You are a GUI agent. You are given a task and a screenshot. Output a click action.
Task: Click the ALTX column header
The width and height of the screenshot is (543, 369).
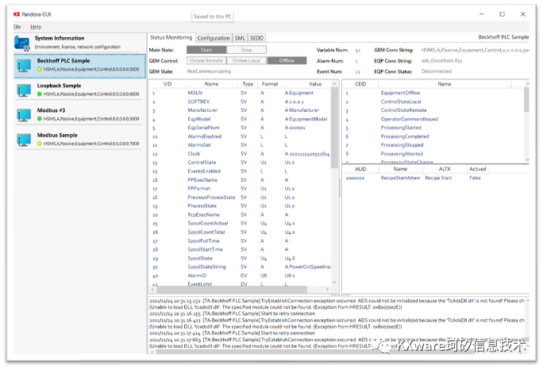[445, 169]
